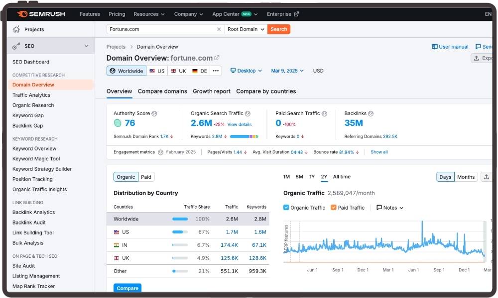
Task: Click the Export button at top right
Action: 483,58
